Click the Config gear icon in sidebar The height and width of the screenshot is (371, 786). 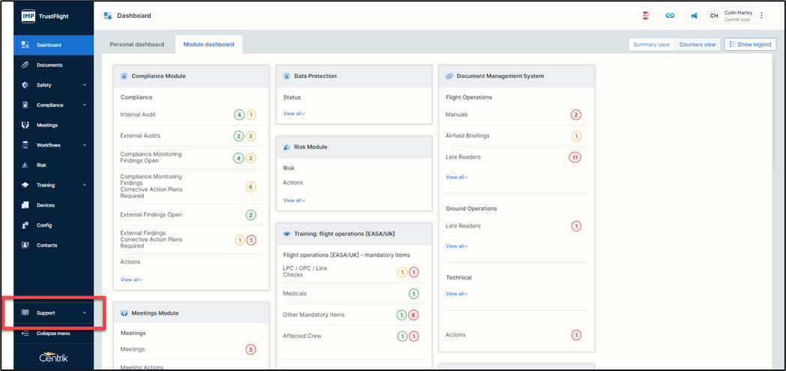[25, 225]
